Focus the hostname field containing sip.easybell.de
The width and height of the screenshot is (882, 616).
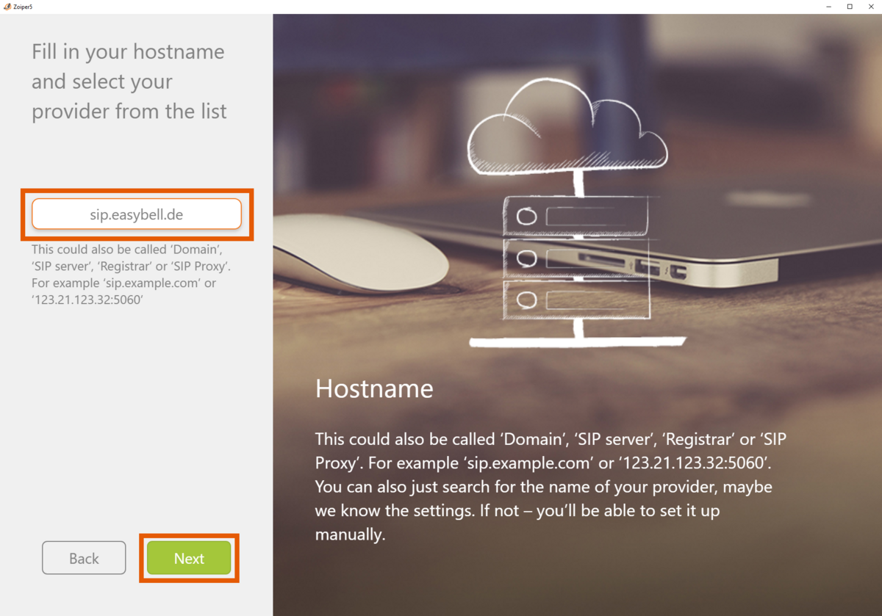coord(137,214)
